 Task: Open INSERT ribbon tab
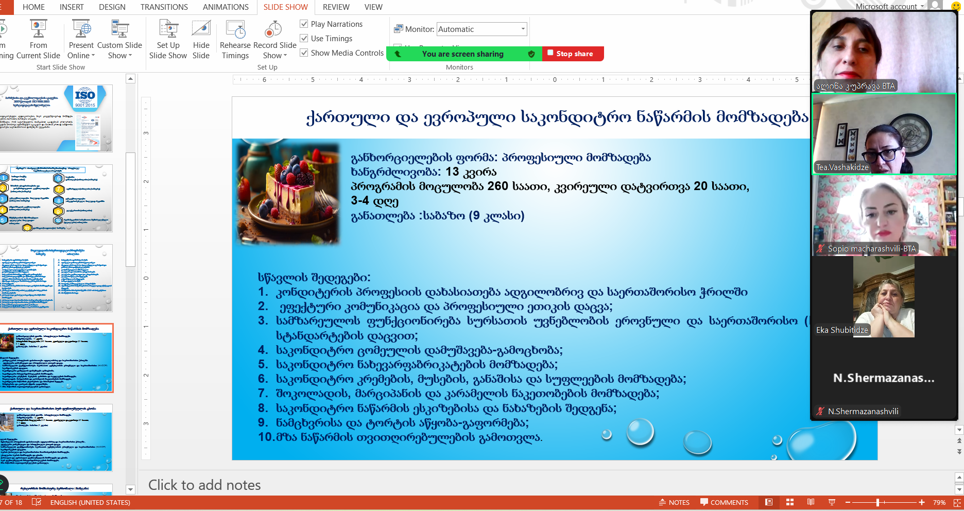pos(72,7)
